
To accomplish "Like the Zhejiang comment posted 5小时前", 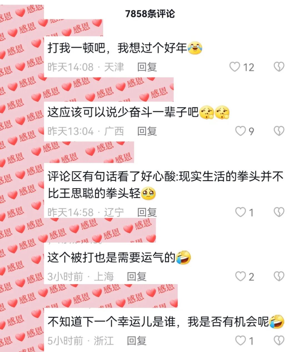I will coord(240,341).
